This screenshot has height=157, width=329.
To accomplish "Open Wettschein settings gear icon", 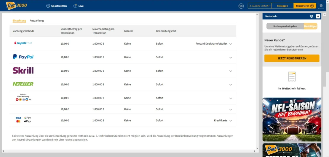I will 312,16.
